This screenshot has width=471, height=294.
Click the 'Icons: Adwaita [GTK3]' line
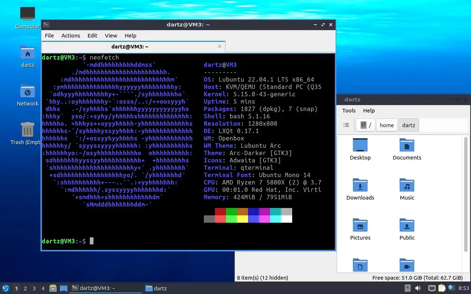[x=242, y=160]
